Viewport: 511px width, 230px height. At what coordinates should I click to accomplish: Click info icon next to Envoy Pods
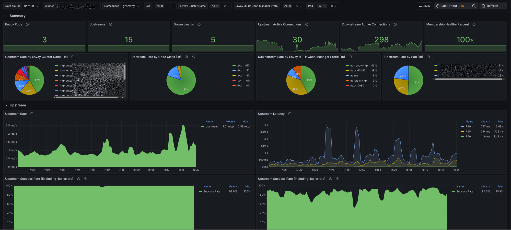(x=27, y=24)
